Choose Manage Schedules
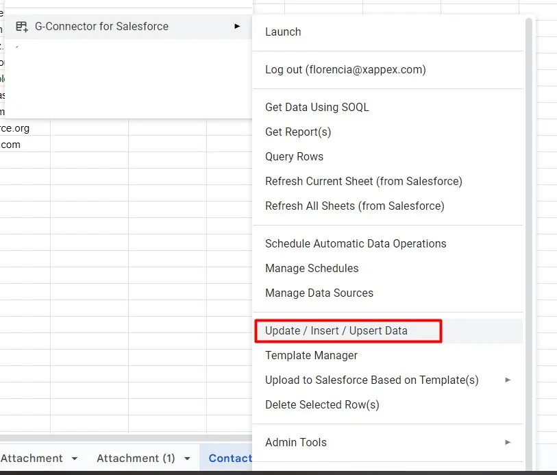Image resolution: width=557 pixels, height=475 pixels. (388, 268)
